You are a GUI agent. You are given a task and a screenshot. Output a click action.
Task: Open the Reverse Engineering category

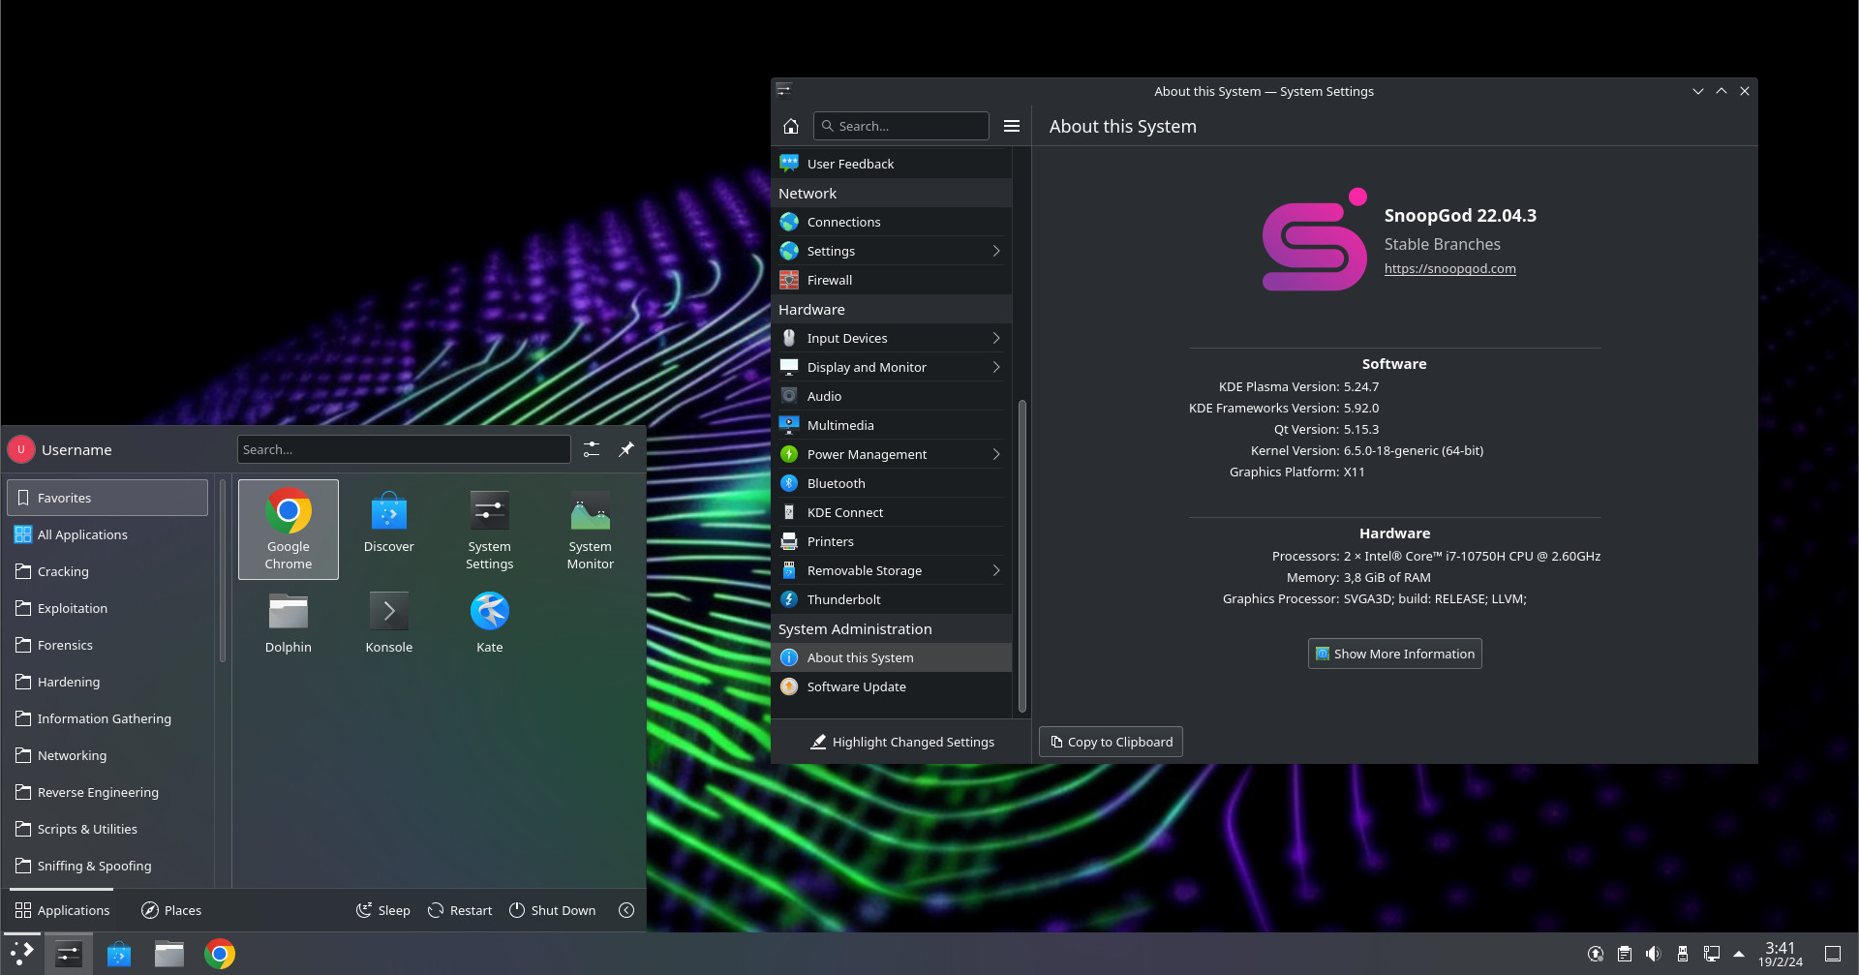pyautogui.click(x=107, y=792)
